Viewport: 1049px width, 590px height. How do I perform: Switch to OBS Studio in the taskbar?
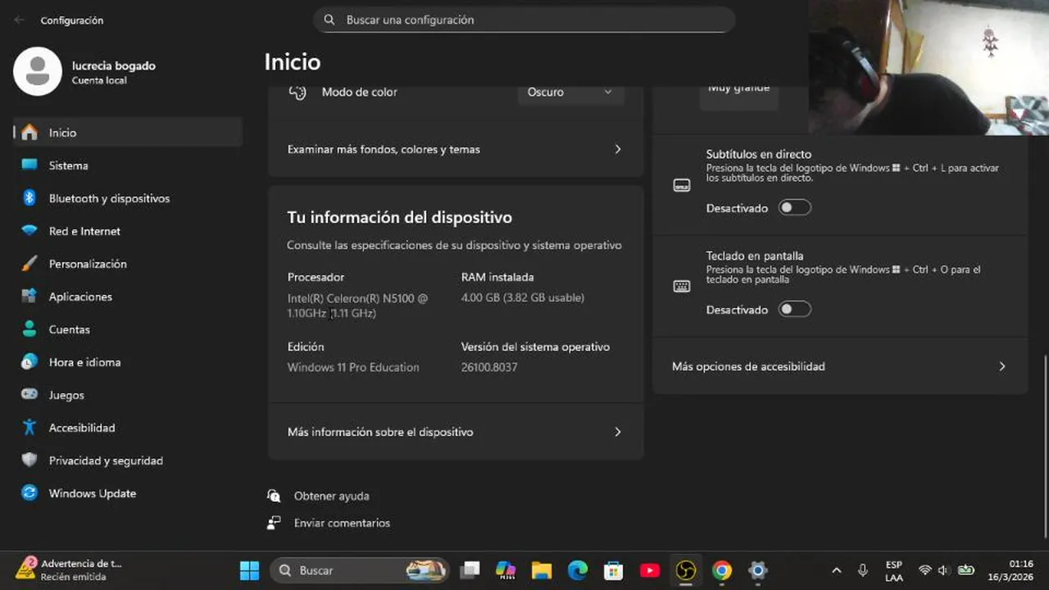686,570
